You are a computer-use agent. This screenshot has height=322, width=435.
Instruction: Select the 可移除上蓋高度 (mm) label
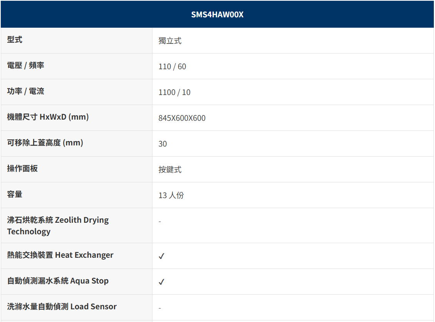(x=45, y=143)
